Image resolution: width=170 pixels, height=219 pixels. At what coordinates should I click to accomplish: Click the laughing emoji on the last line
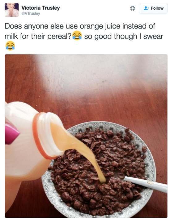point(10,46)
